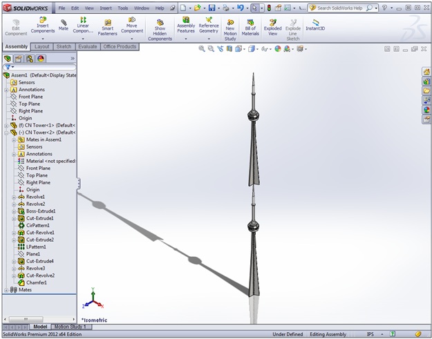Open SolidWorks Resources task pane home icon
The height and width of the screenshot is (339, 432).
(x=426, y=72)
